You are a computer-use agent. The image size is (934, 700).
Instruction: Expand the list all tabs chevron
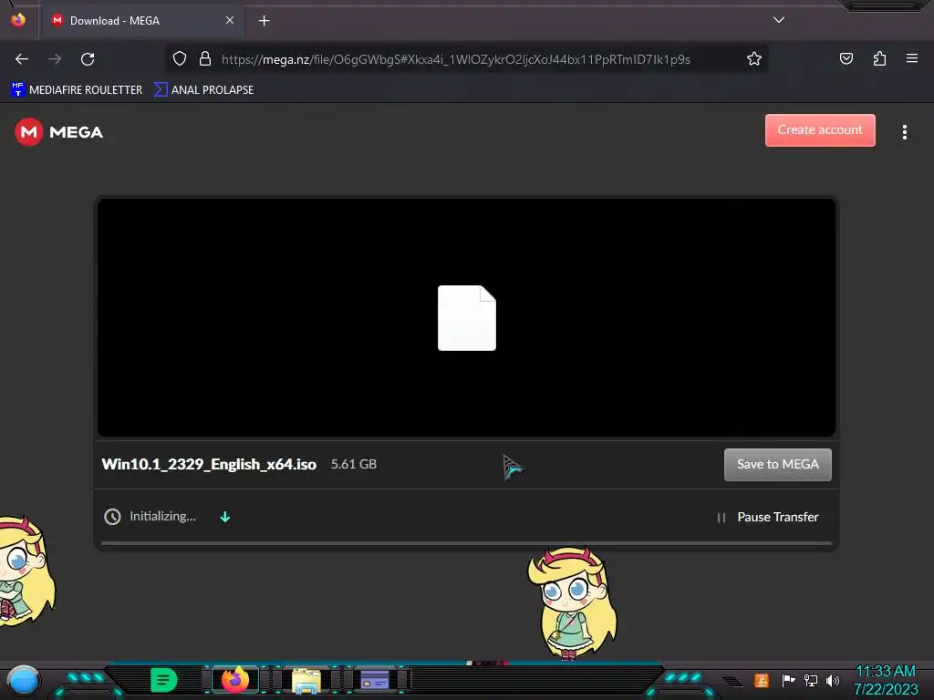779,20
